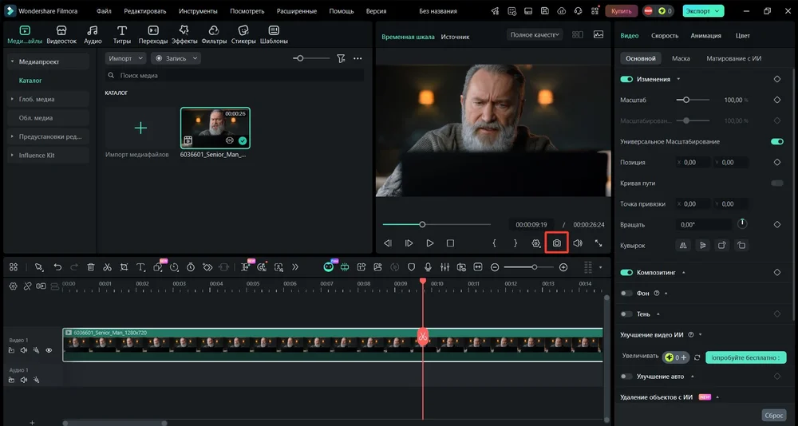Hide Видео 1 track with eye icon

(x=49, y=350)
